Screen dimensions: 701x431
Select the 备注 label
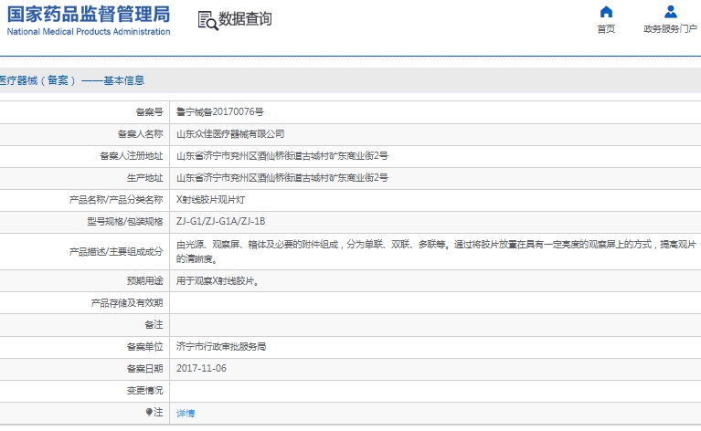tap(154, 325)
